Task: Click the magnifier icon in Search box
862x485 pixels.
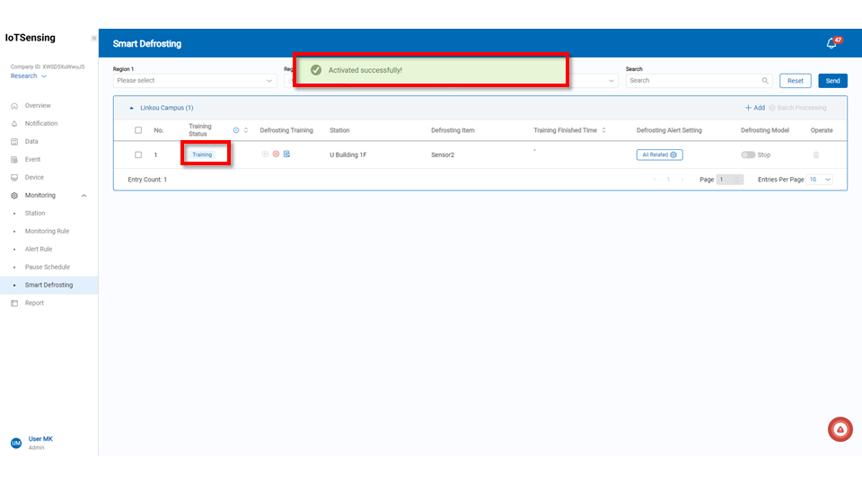Action: (765, 81)
